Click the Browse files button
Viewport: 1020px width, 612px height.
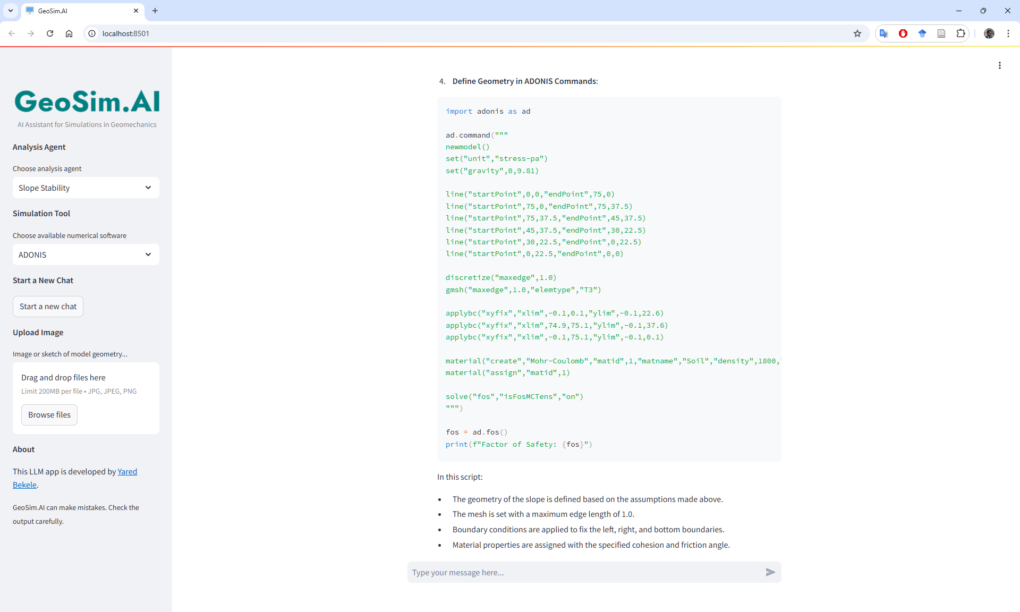49,415
